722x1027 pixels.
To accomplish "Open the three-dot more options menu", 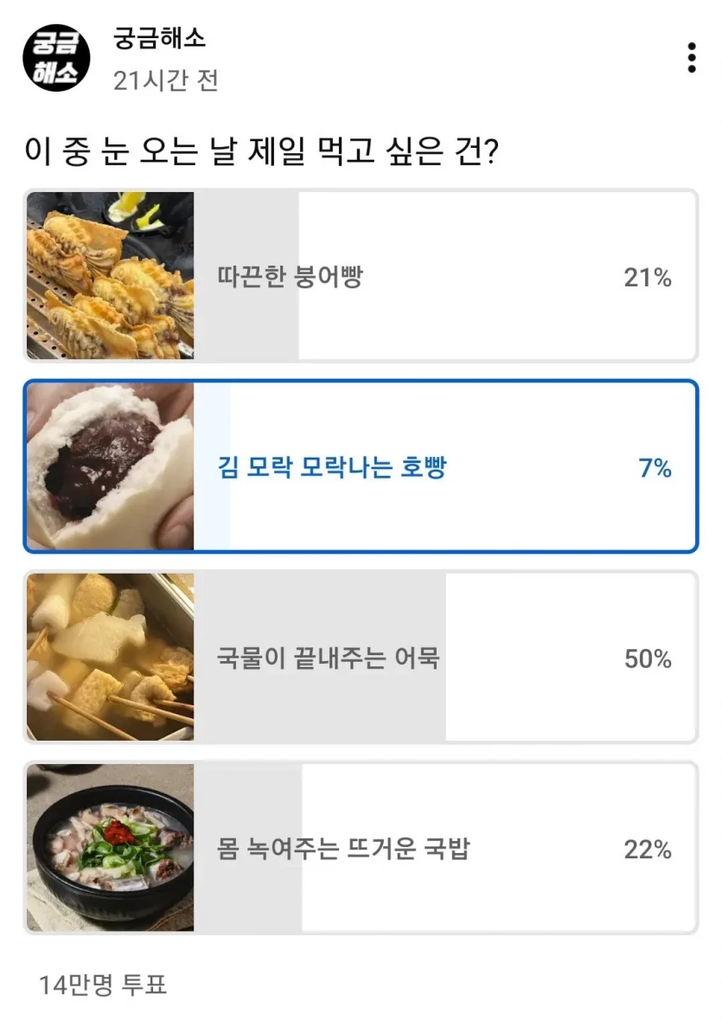I will pos(691,58).
